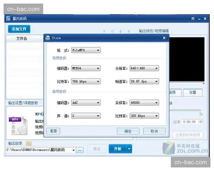Click the 添加文件 button
This screenshot has width=214, height=171.
pyautogui.click(x=19, y=29)
